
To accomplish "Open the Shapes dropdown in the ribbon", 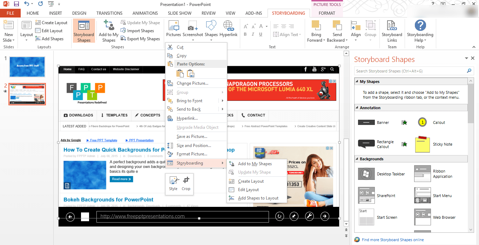I will point(211,37).
